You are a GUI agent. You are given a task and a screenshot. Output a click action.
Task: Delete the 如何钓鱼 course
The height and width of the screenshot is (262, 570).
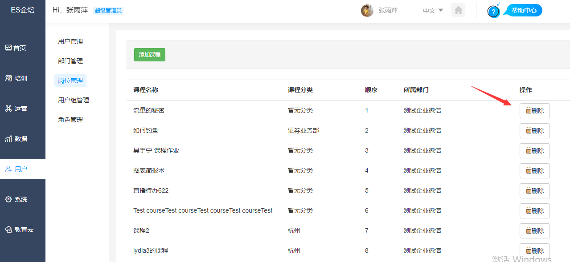pos(535,131)
